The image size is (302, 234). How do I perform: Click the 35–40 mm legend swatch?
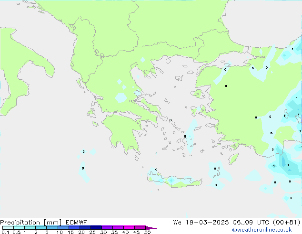tap(118, 228)
